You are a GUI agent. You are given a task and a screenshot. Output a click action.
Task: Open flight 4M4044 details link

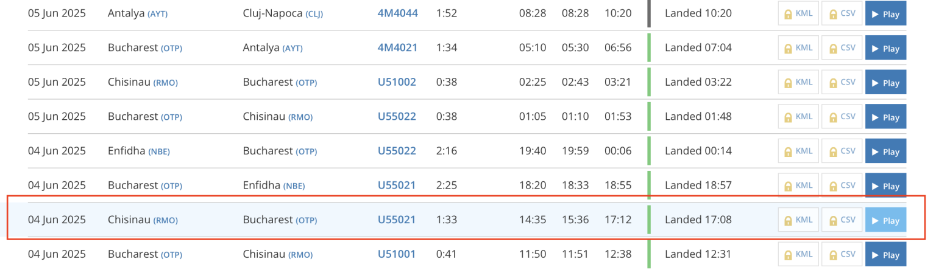pos(398,13)
